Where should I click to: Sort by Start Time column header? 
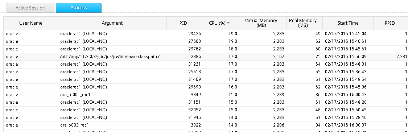(348, 23)
